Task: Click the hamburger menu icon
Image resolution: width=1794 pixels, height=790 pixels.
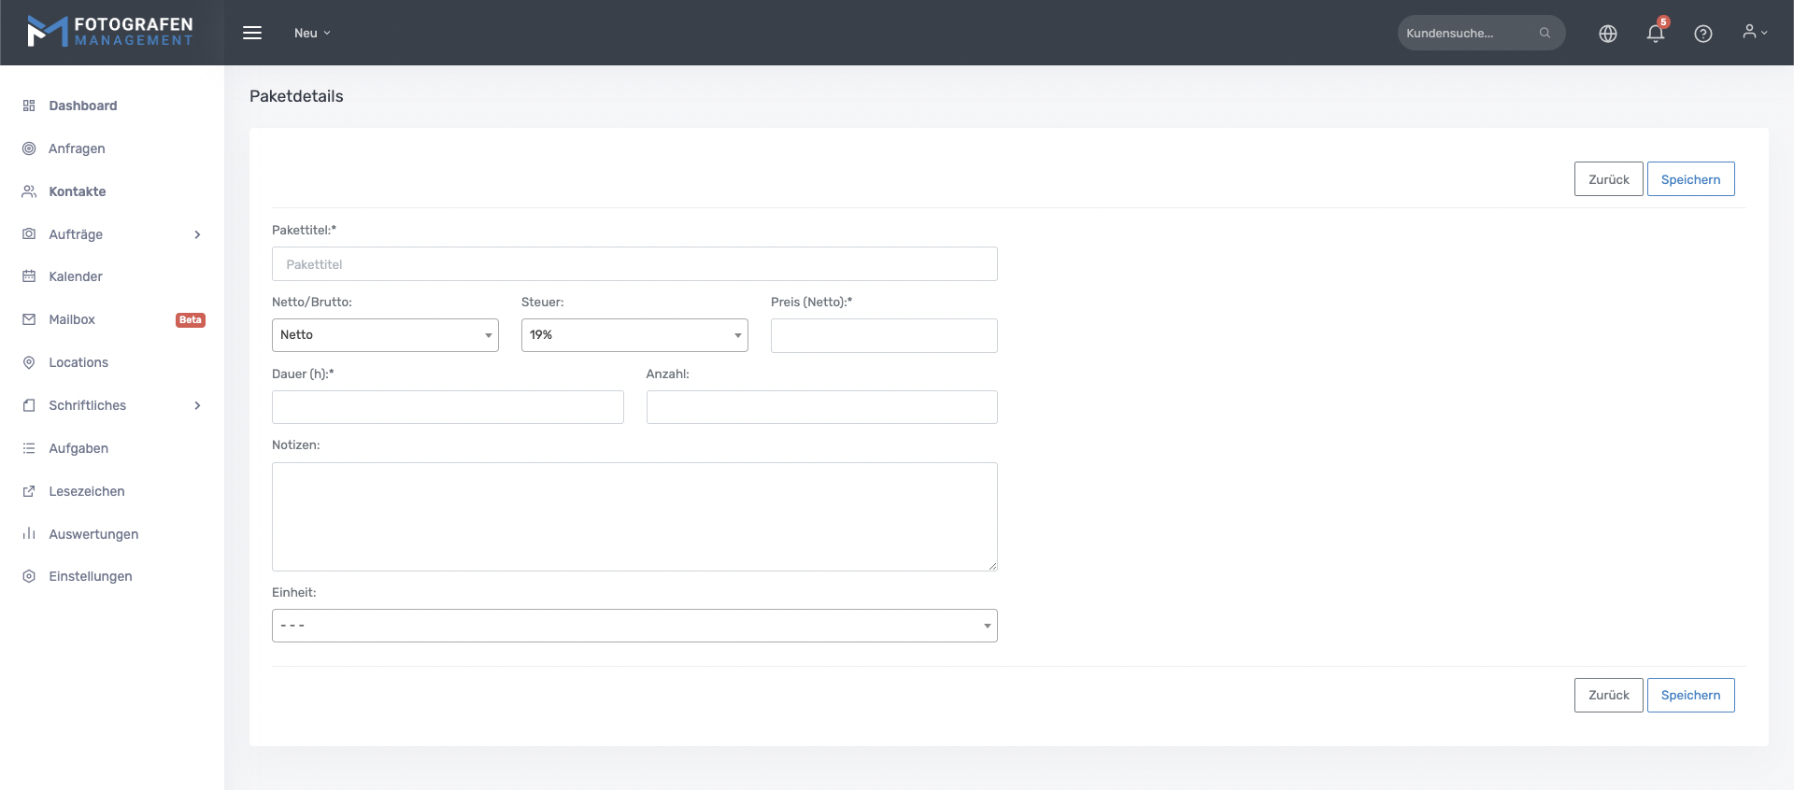Action: tap(252, 33)
